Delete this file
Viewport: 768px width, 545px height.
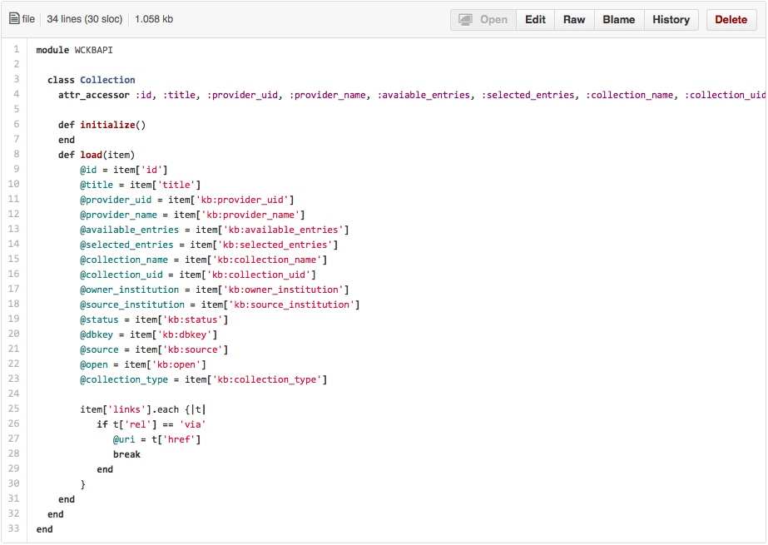point(731,20)
